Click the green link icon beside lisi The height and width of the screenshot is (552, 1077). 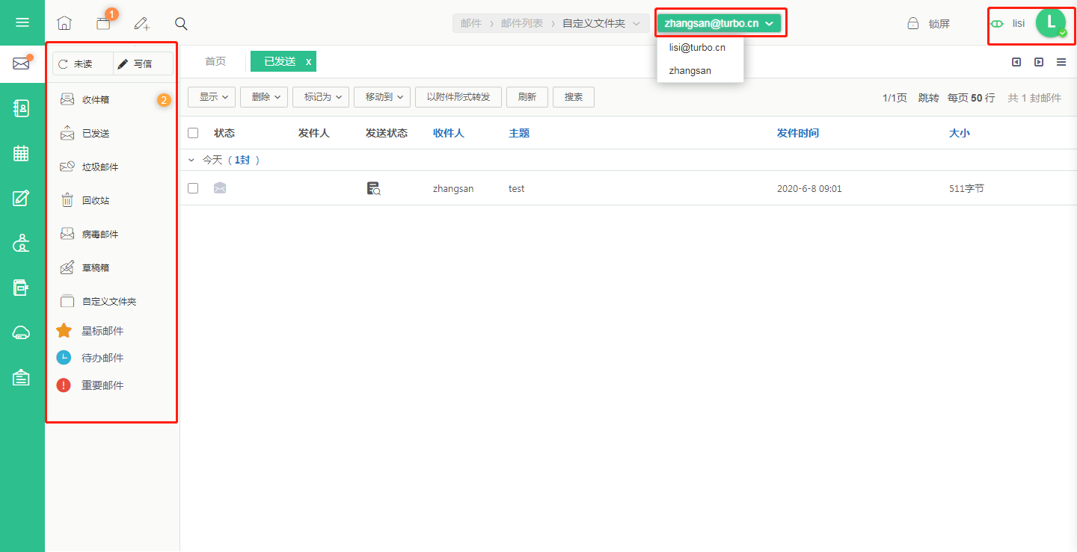pos(997,23)
